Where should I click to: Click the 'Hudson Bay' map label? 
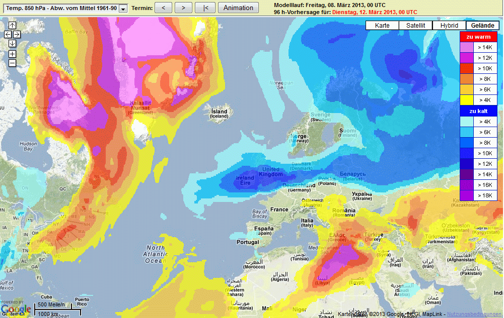click(x=28, y=146)
